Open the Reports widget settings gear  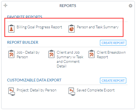(x=131, y=6)
